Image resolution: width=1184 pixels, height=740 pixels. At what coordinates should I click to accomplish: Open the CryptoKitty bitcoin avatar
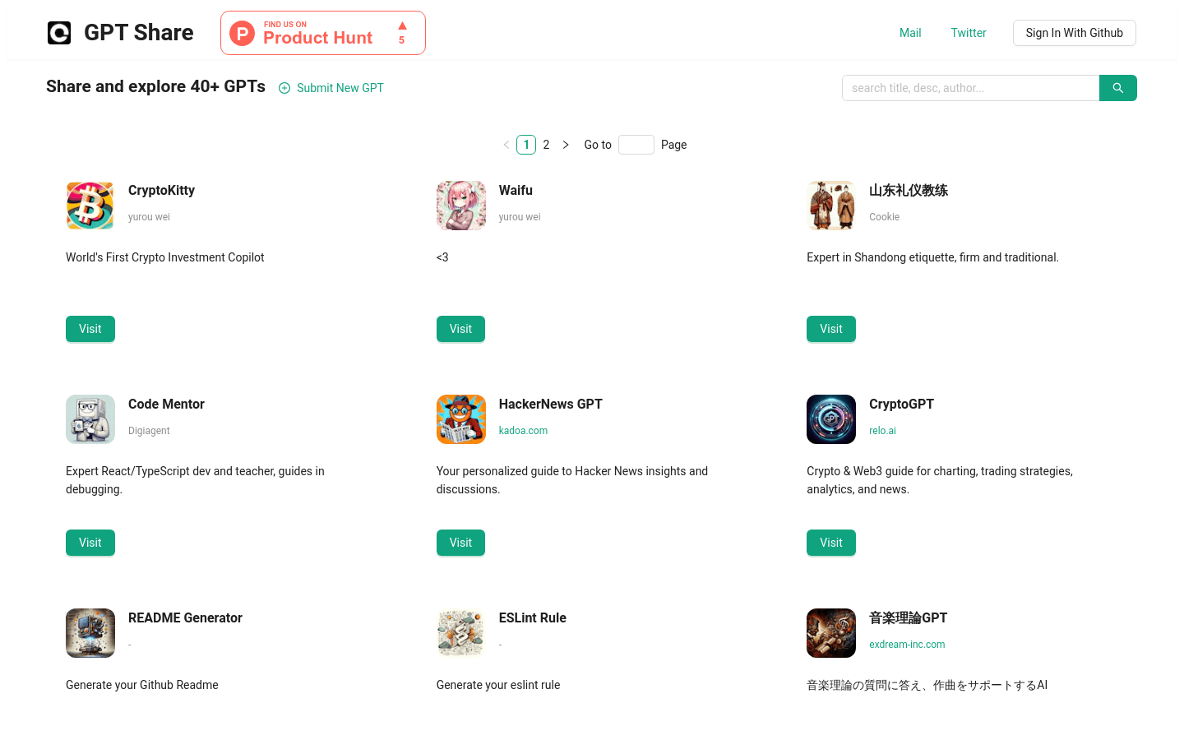point(90,206)
